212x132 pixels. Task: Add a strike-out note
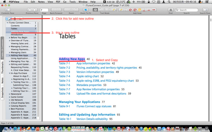(149, 10)
